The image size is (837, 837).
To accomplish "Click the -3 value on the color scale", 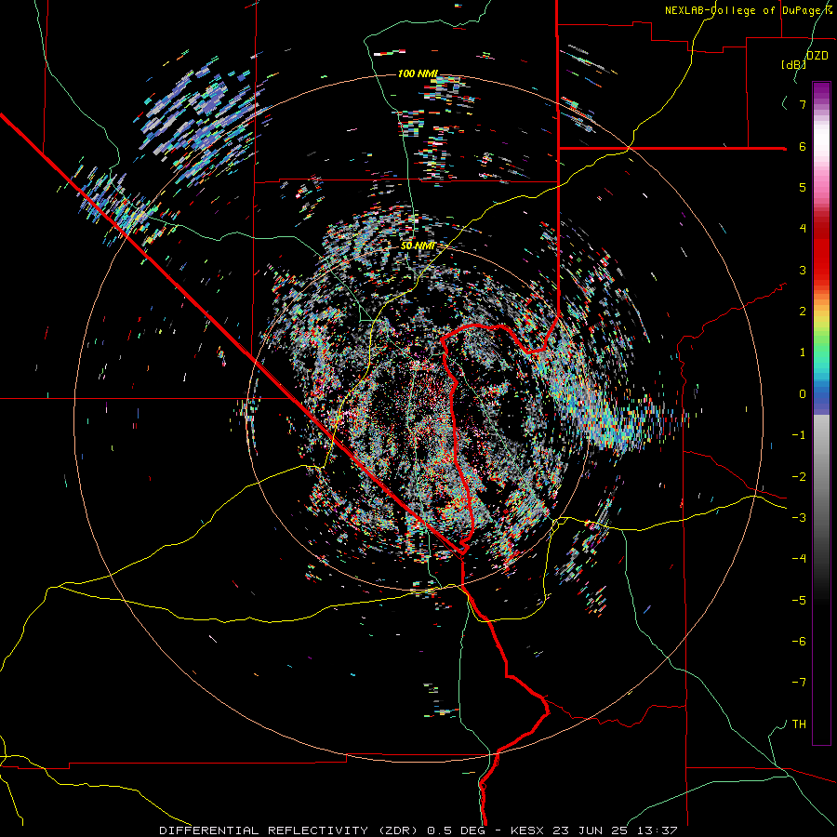I will 799,518.
